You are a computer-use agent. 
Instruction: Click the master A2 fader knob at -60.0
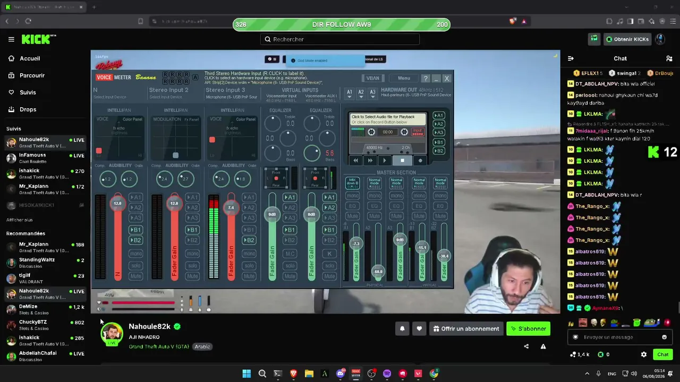click(x=378, y=272)
